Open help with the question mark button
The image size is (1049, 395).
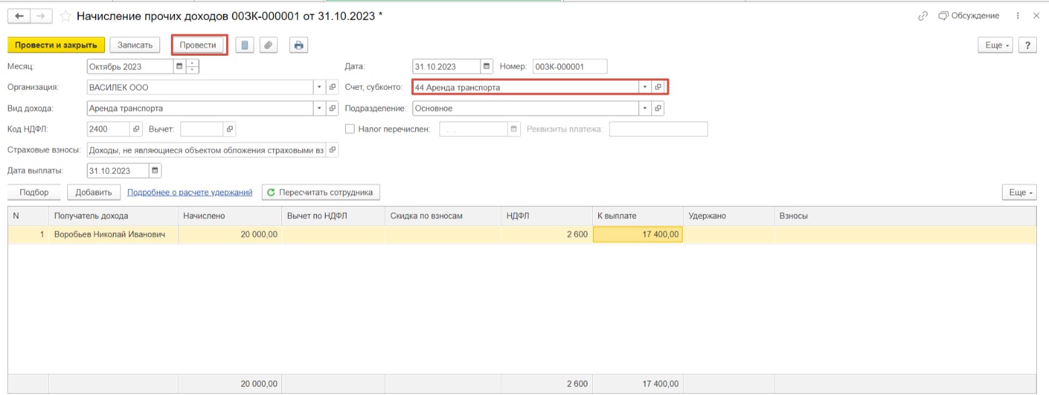[x=1027, y=45]
